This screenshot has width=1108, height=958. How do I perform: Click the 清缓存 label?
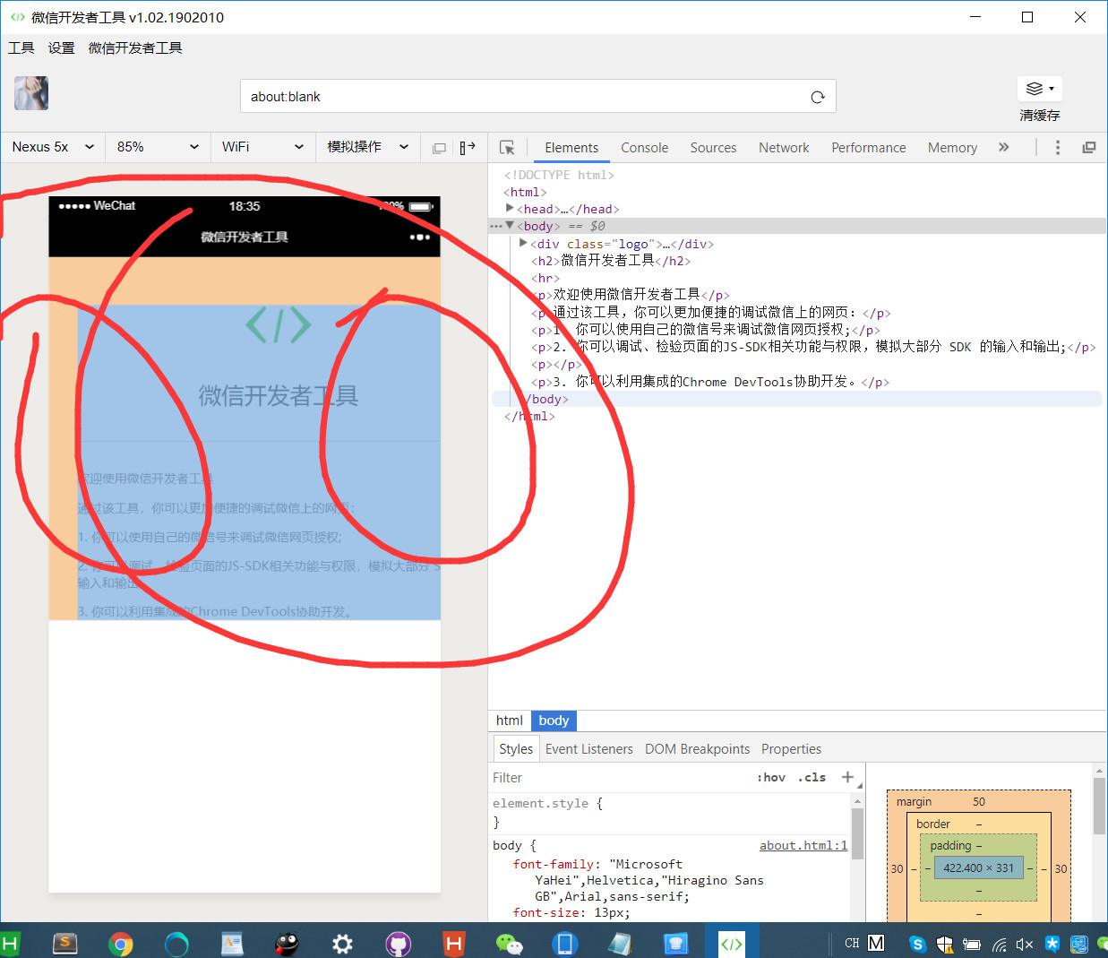pos(1039,116)
